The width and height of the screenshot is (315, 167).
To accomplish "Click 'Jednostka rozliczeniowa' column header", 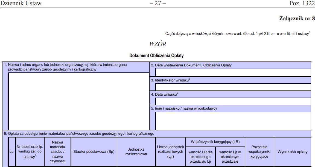I will (x=136, y=152).
